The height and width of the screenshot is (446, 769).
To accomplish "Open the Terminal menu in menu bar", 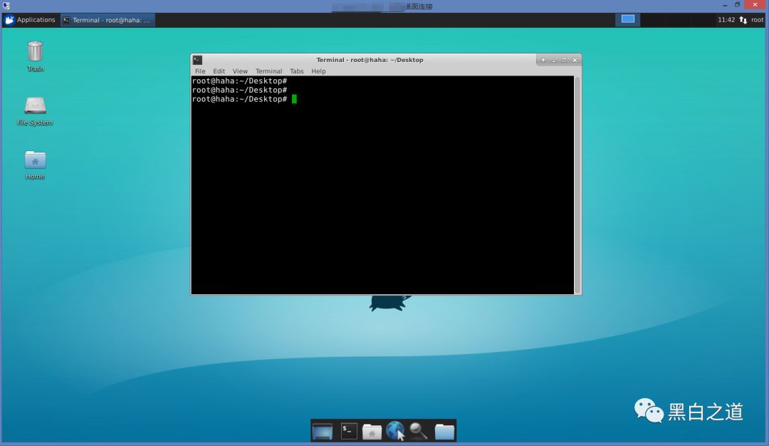I will tap(268, 71).
